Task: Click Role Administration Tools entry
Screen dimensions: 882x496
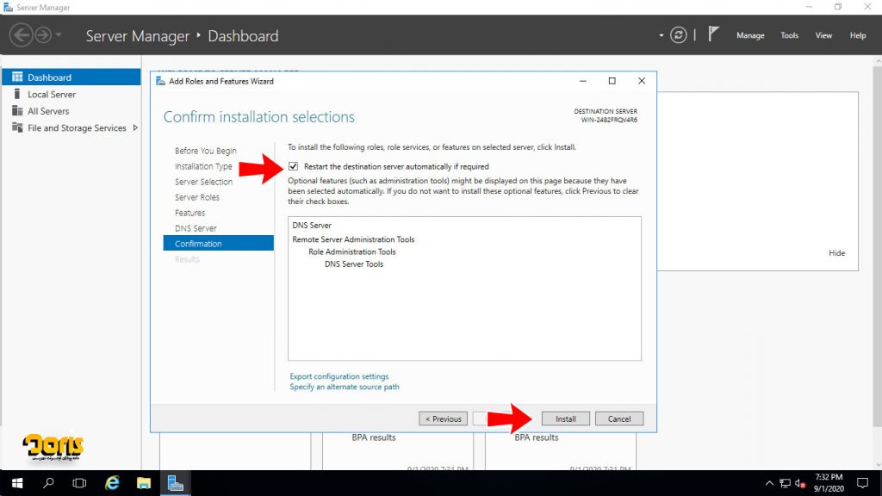Action: coord(351,252)
